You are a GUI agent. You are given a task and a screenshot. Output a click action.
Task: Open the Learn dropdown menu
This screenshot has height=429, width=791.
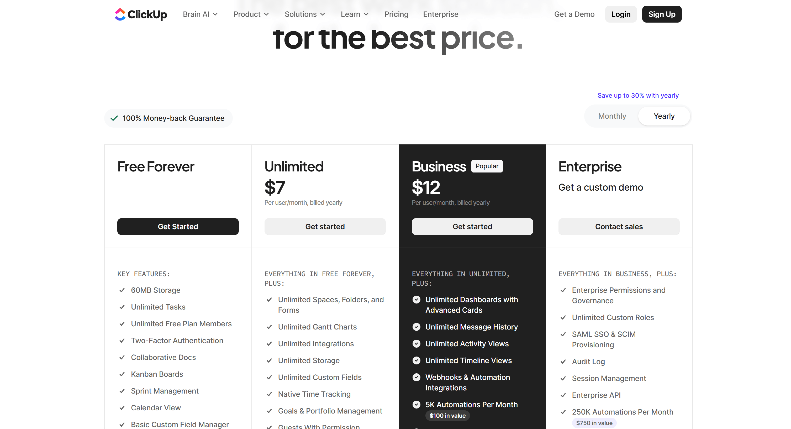point(355,14)
